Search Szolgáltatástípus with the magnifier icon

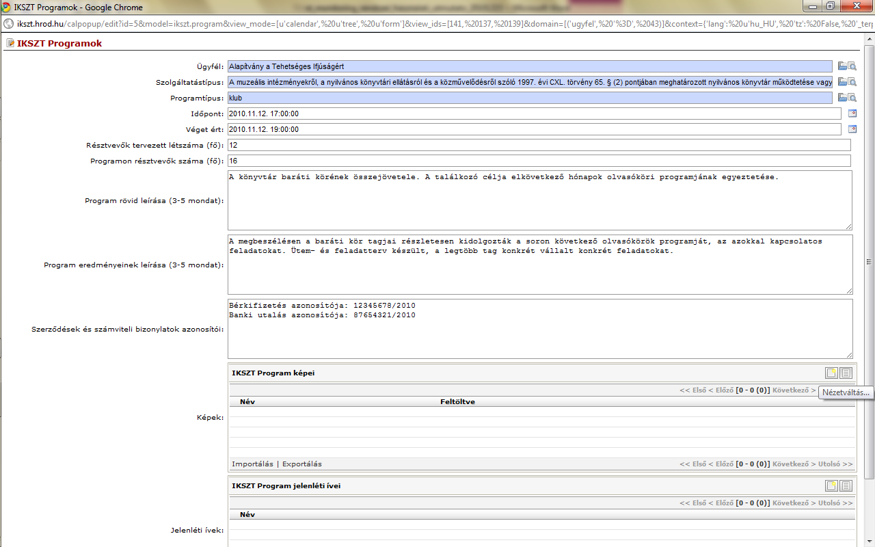pyautogui.click(x=852, y=82)
